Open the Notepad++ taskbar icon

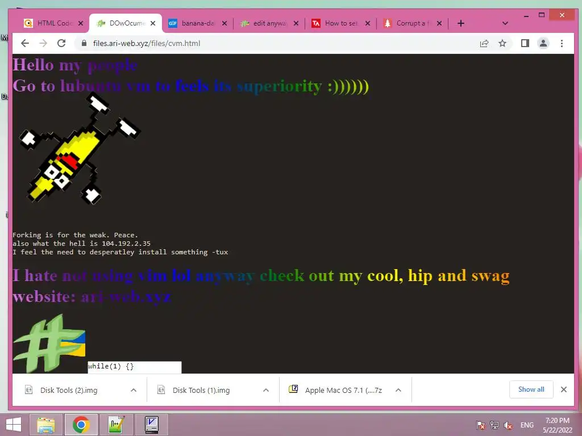(x=116, y=425)
